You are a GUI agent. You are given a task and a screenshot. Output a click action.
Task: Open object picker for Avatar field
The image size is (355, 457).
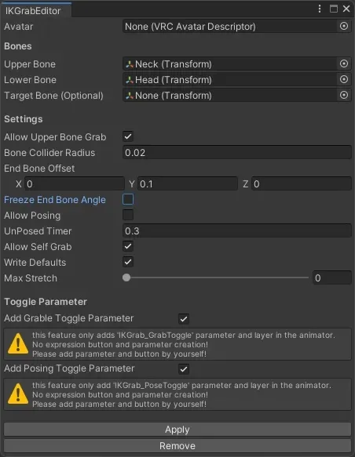(x=344, y=26)
